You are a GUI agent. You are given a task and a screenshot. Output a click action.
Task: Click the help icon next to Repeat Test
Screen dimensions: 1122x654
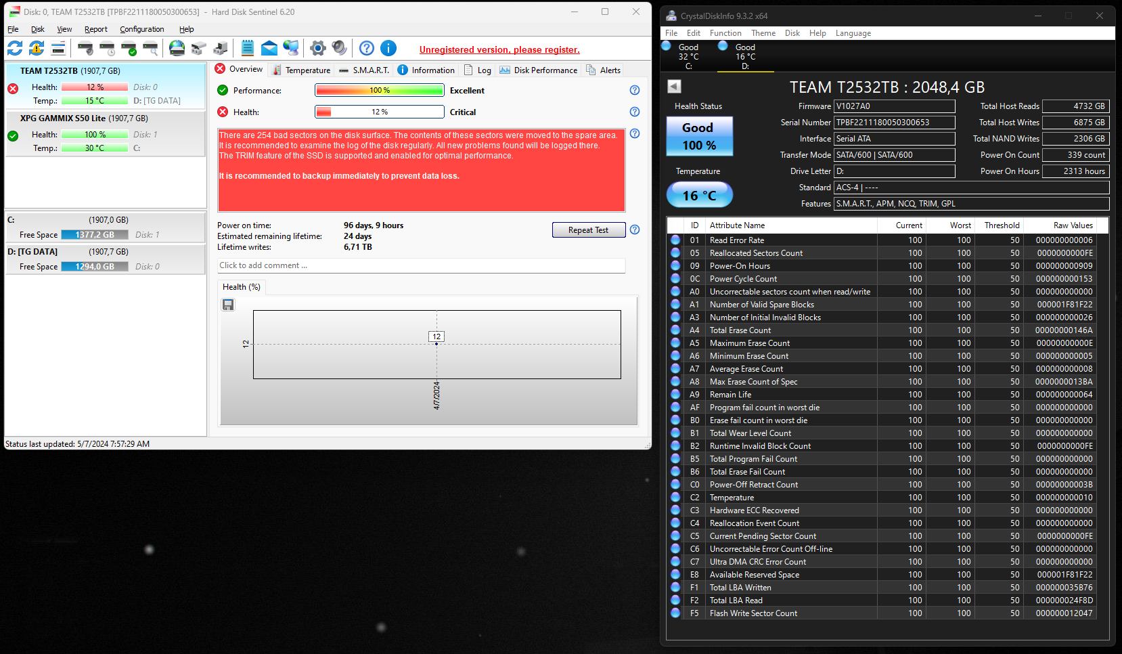tap(635, 230)
